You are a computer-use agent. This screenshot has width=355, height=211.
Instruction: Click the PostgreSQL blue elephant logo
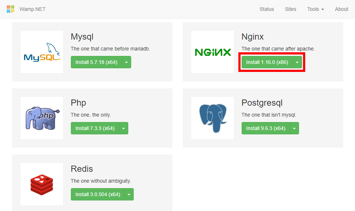[213, 118]
